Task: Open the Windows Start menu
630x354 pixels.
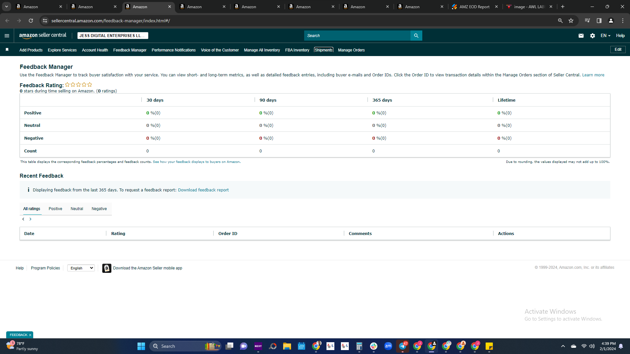Action: tap(141, 346)
